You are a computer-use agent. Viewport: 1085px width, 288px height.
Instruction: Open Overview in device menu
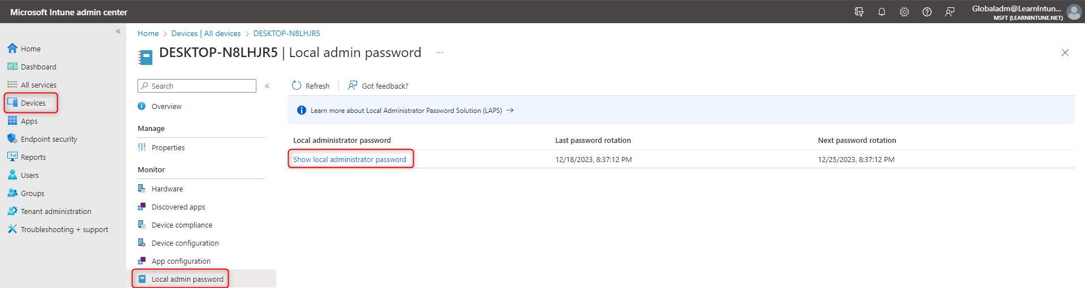click(x=166, y=106)
